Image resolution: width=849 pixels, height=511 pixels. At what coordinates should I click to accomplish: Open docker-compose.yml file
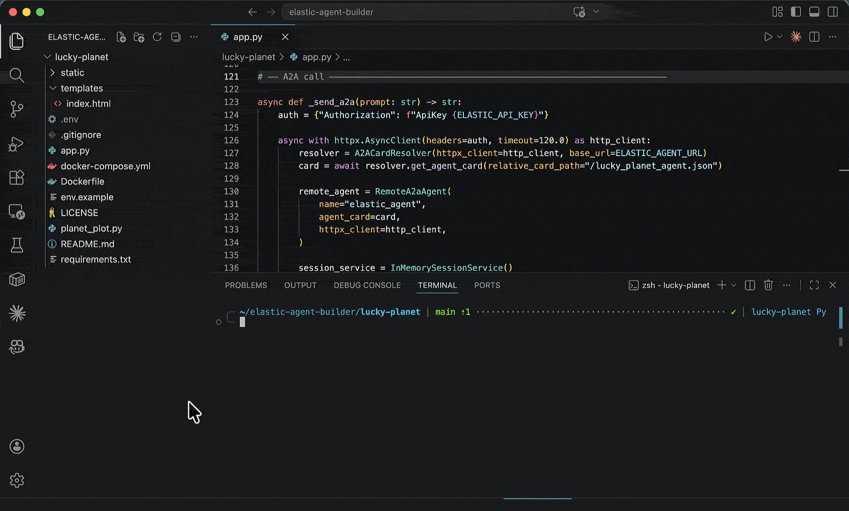(x=105, y=166)
